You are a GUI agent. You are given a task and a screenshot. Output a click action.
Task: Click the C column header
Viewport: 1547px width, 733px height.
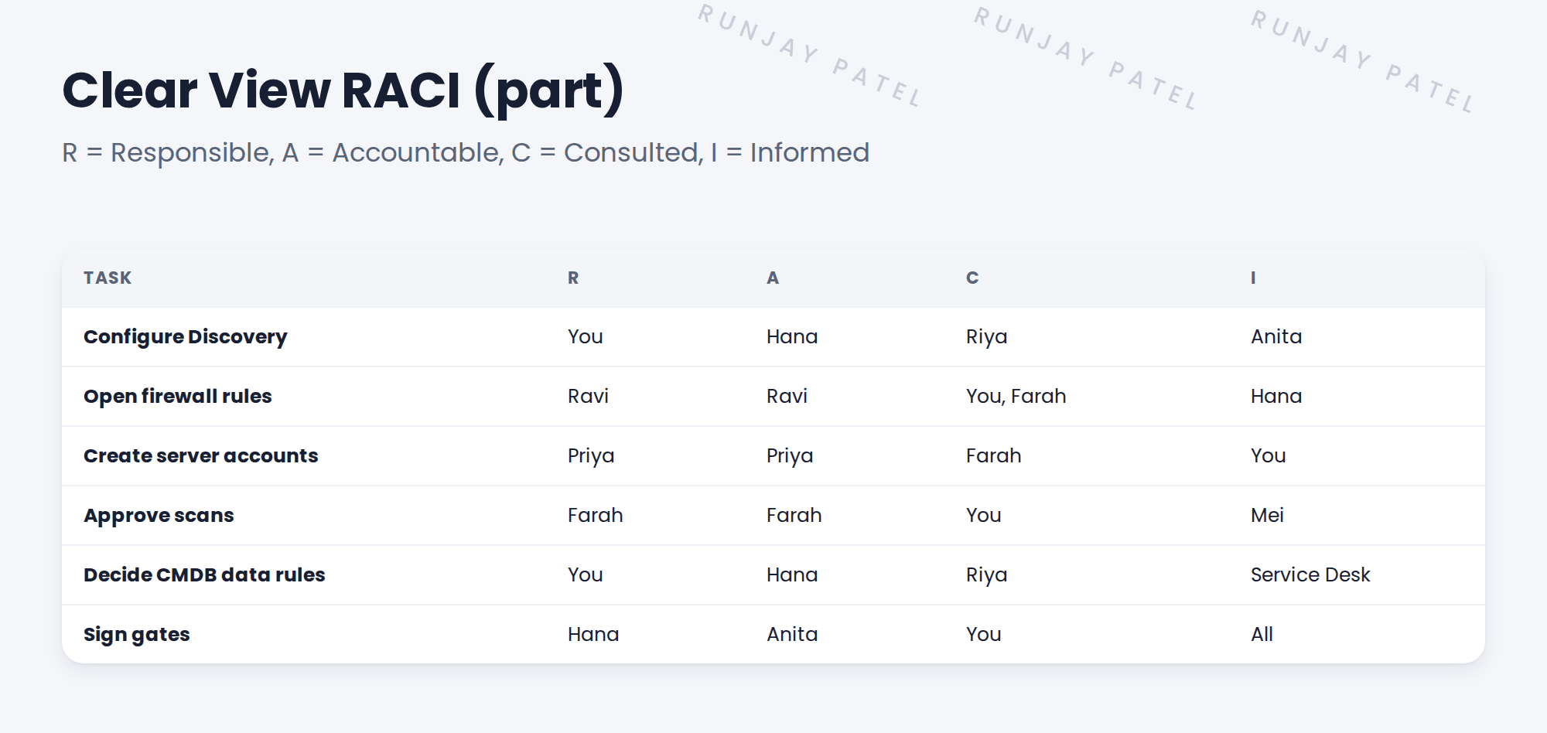click(972, 278)
